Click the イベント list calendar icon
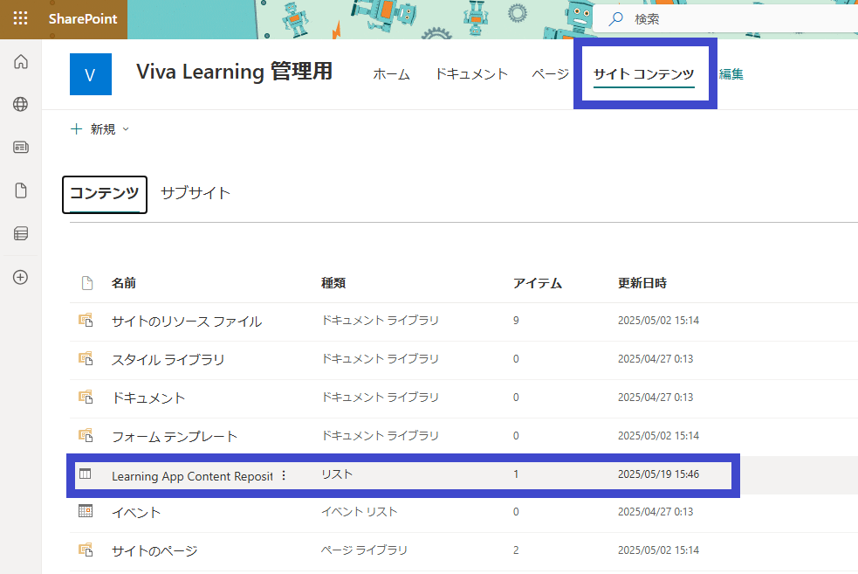 coord(86,511)
